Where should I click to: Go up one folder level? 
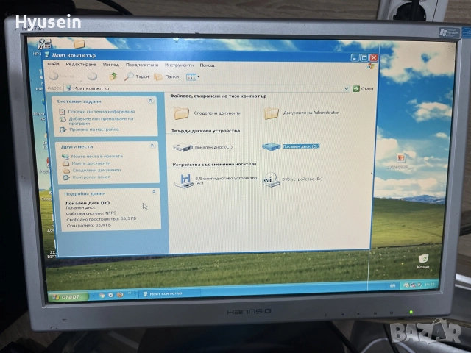coord(113,76)
